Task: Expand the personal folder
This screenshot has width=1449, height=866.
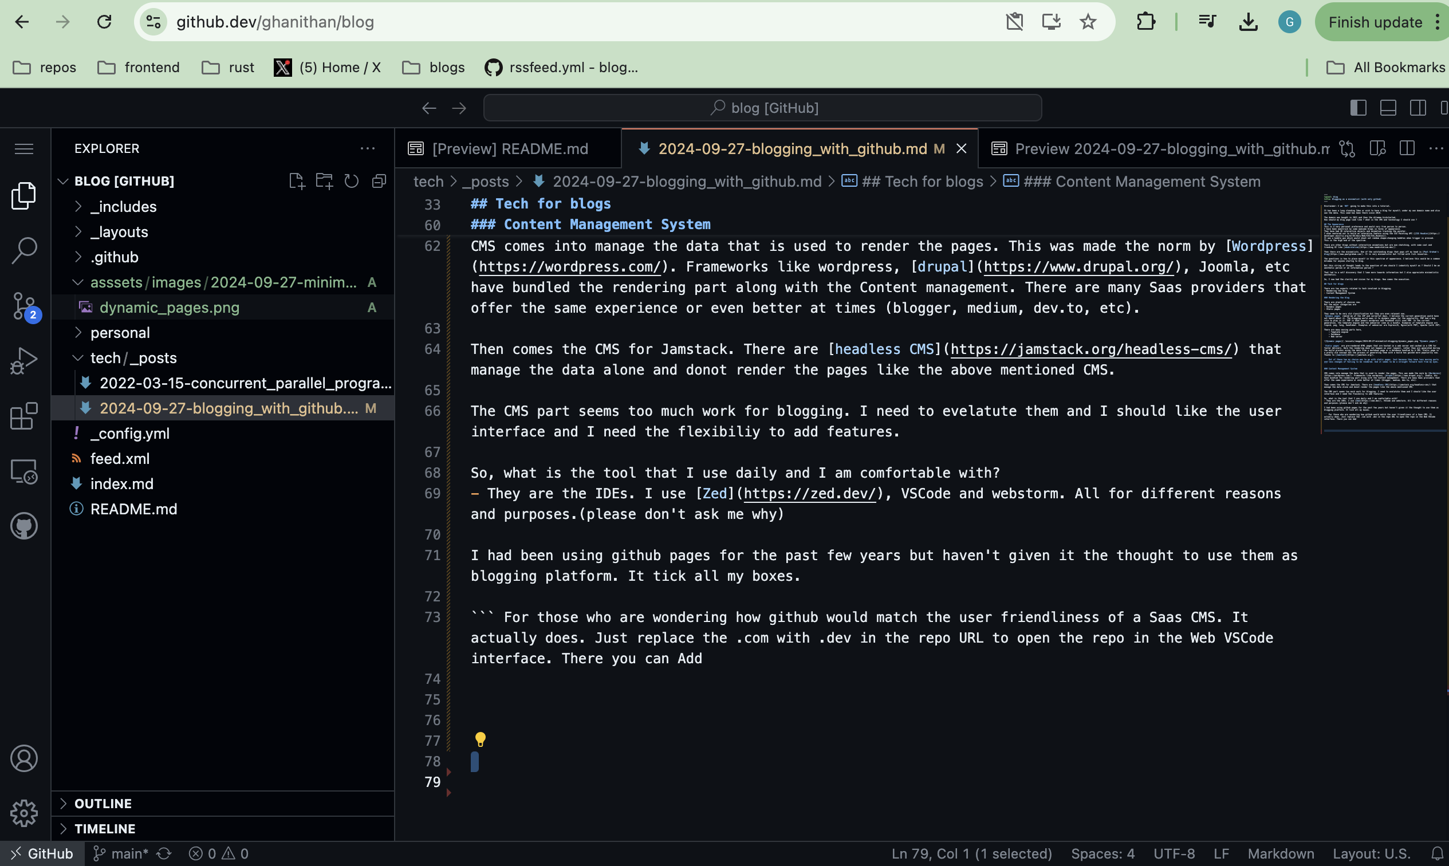Action: tap(223, 333)
